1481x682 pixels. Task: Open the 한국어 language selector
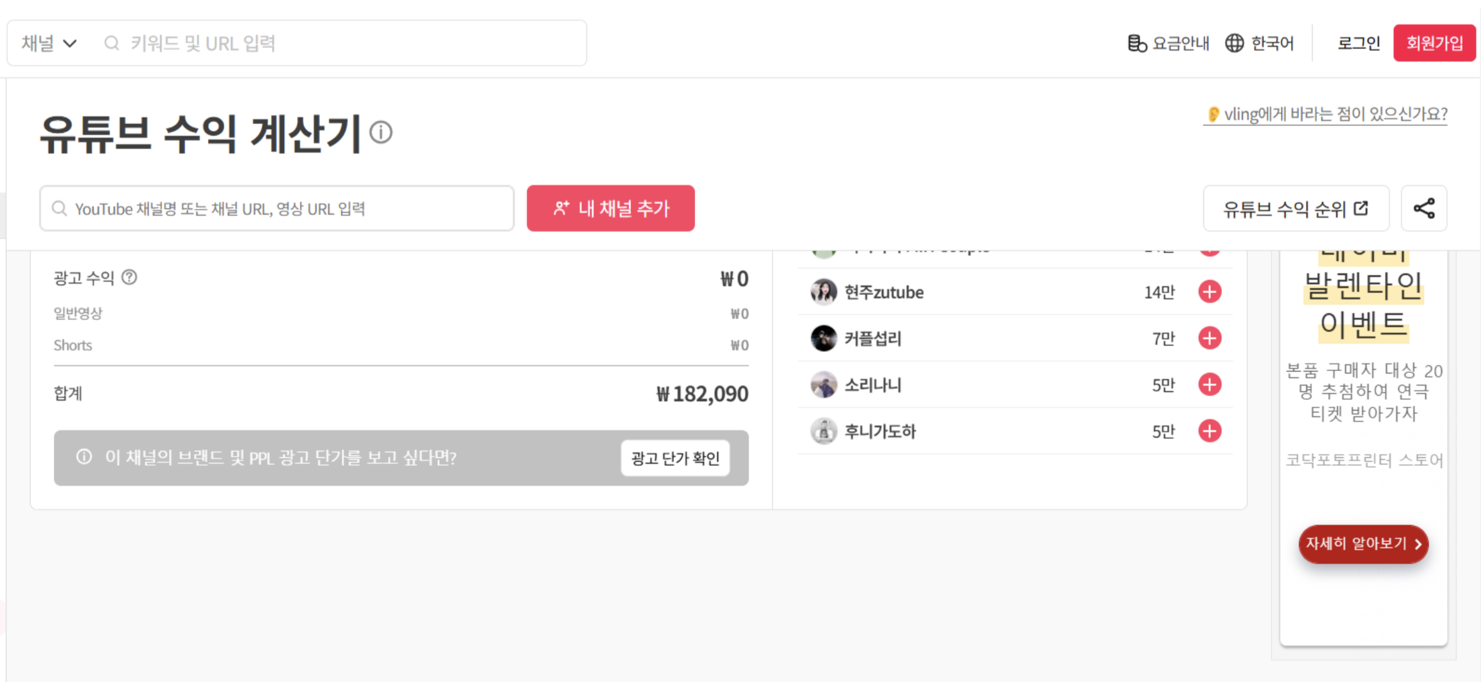click(x=1260, y=43)
